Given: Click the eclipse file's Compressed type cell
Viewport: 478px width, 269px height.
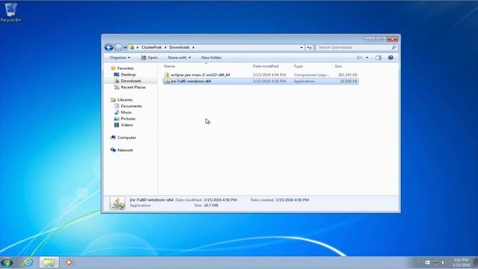Looking at the screenshot, I should click(x=311, y=75).
